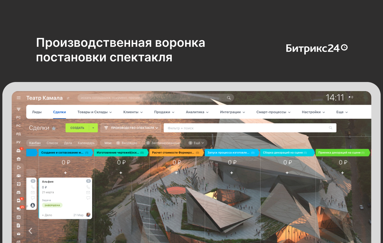Click the magnifier in the Фильтр + поиск field
The width and height of the screenshot is (383, 243).
click(x=331, y=128)
